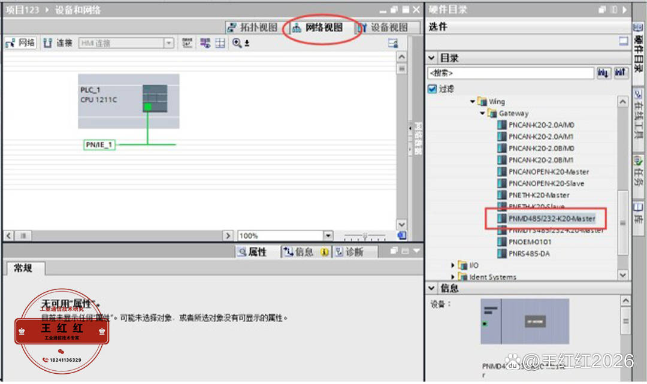Click the device preview image in 信息

pos(525,321)
